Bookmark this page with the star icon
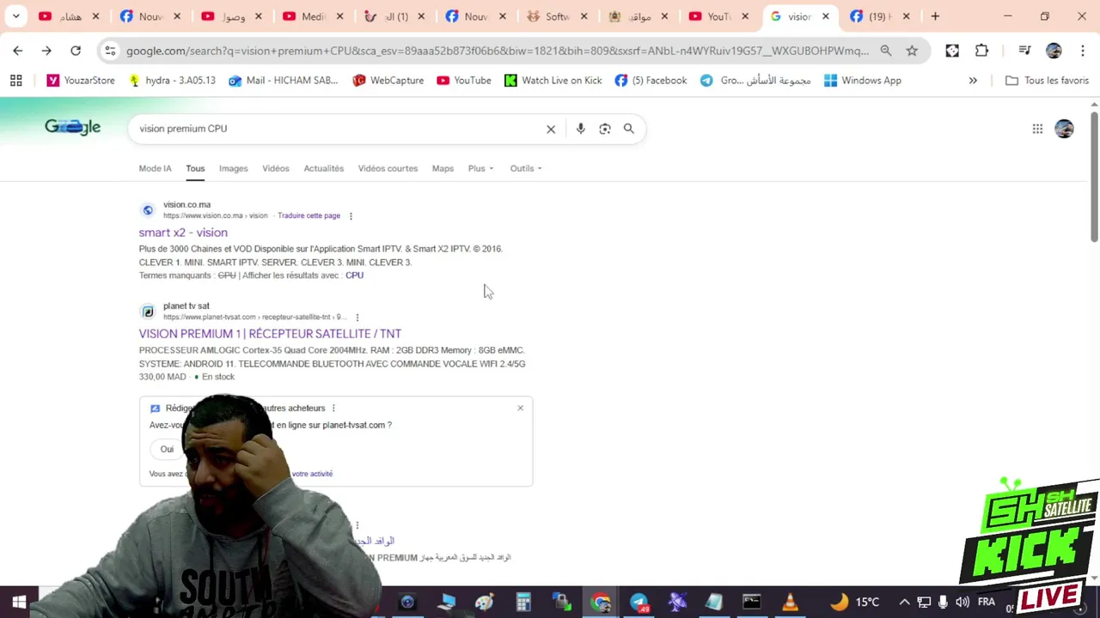Viewport: 1100px width, 618px height. click(x=912, y=51)
